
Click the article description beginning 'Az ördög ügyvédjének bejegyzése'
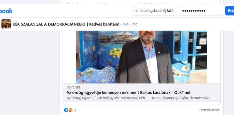[x=139, y=98]
